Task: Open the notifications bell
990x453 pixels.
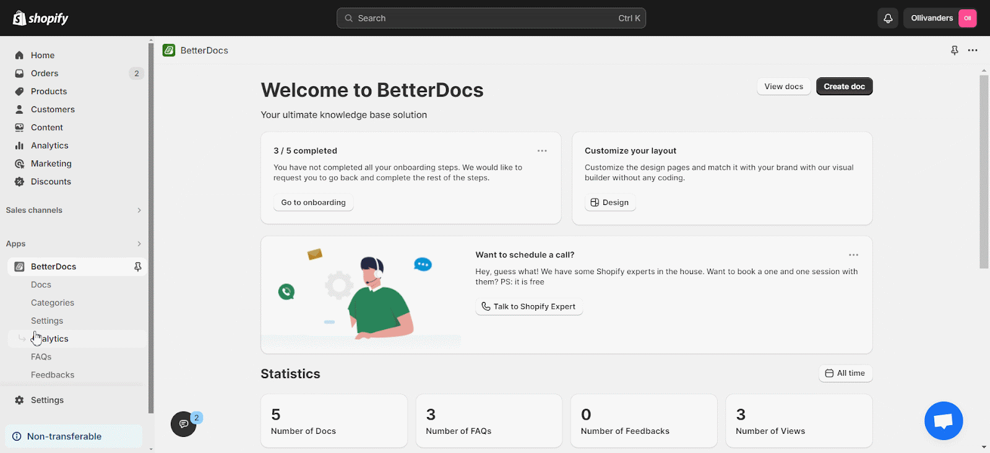Action: click(x=888, y=18)
